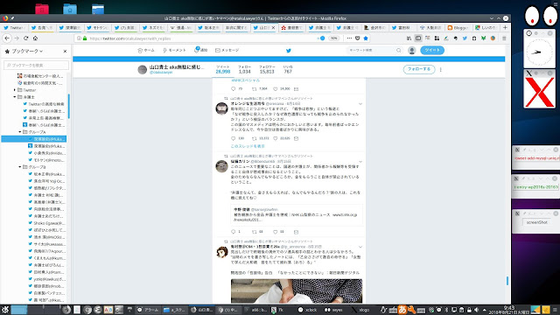Retweet the Orange tweet with the retweet icon
Image resolution: width=560 pixels, height=315 pixels.
tap(255, 138)
